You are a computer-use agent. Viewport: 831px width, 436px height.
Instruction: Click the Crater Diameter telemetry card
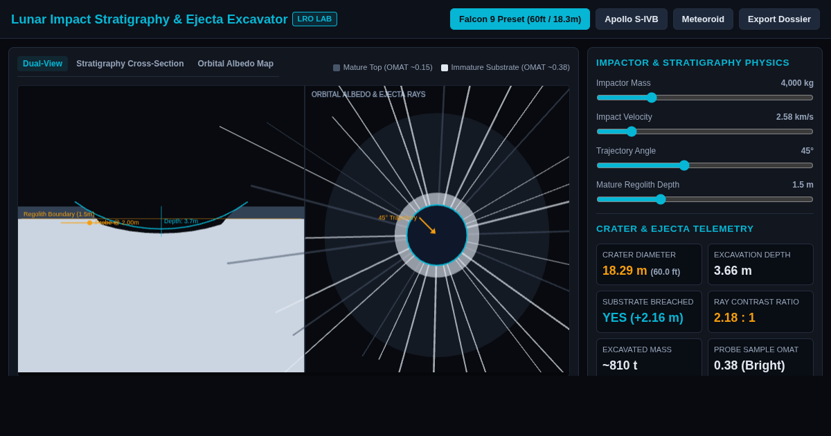pos(649,264)
